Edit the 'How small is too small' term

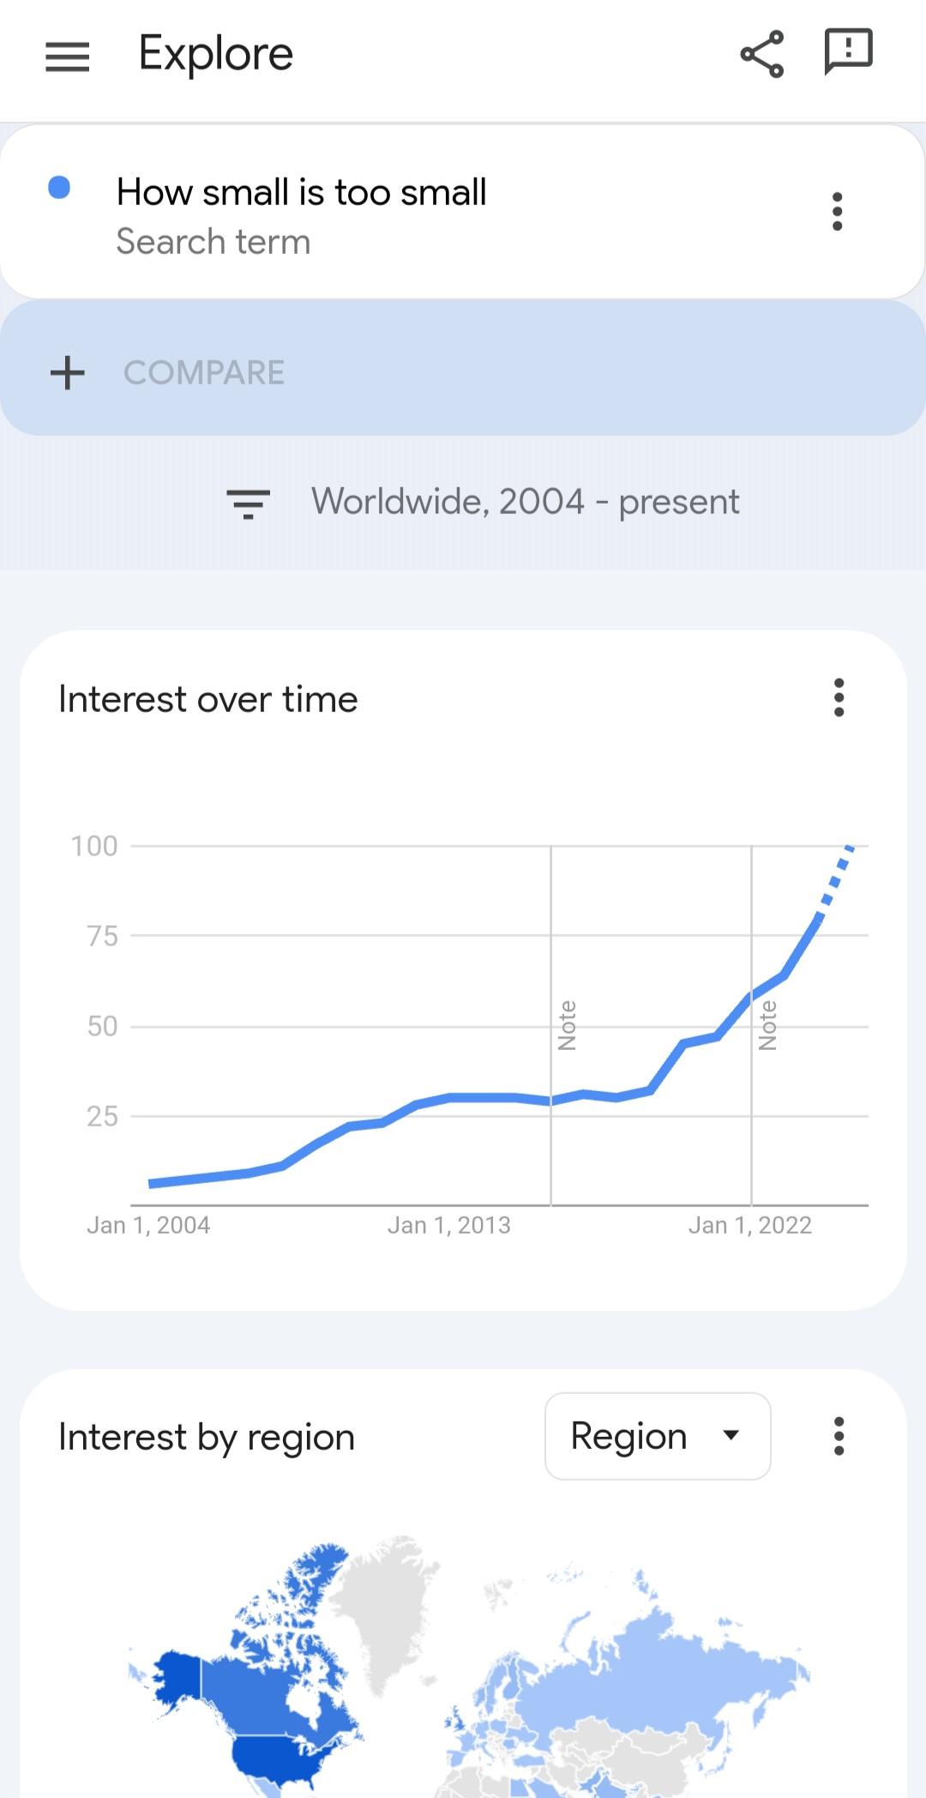click(x=301, y=192)
